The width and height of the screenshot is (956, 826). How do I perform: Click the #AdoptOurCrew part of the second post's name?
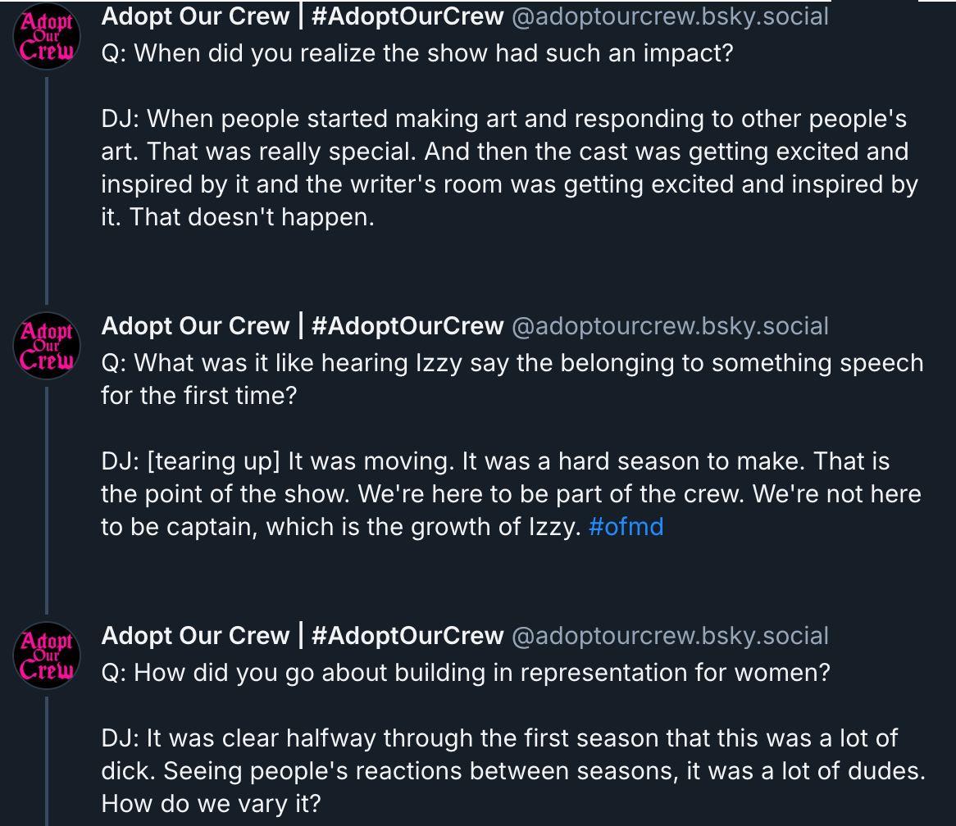tap(407, 326)
